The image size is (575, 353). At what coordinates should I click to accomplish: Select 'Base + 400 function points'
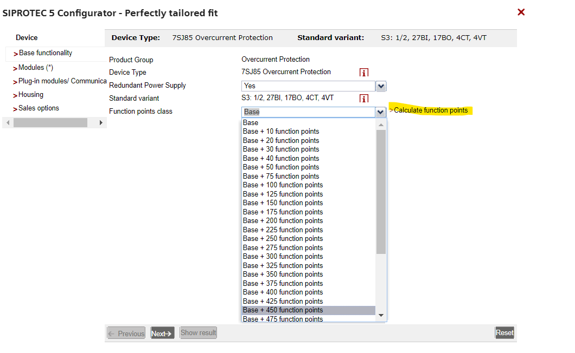[309, 292]
